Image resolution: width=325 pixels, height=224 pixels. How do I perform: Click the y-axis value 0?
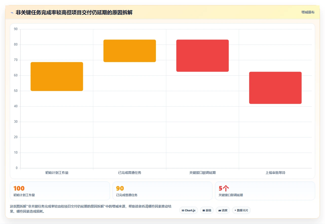coord(17,168)
